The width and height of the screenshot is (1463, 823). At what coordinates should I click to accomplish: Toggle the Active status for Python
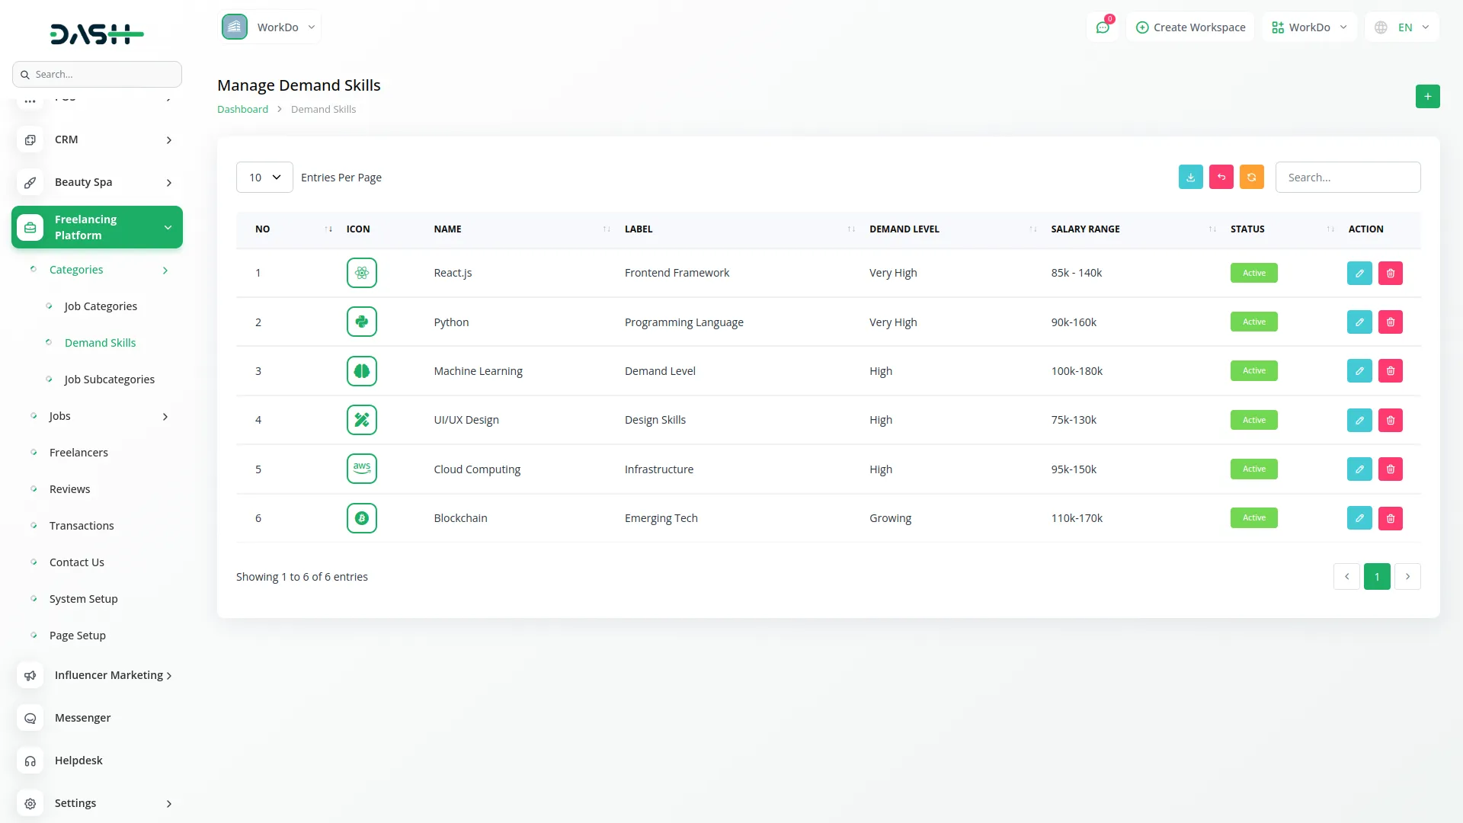[x=1253, y=322]
